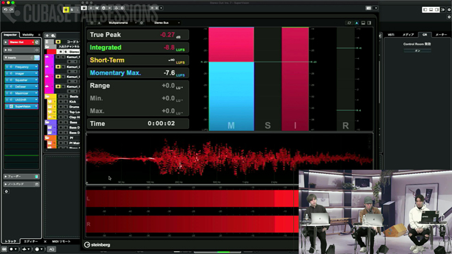
Task: Open setup gear icon below Inspector
Action: [6, 192]
